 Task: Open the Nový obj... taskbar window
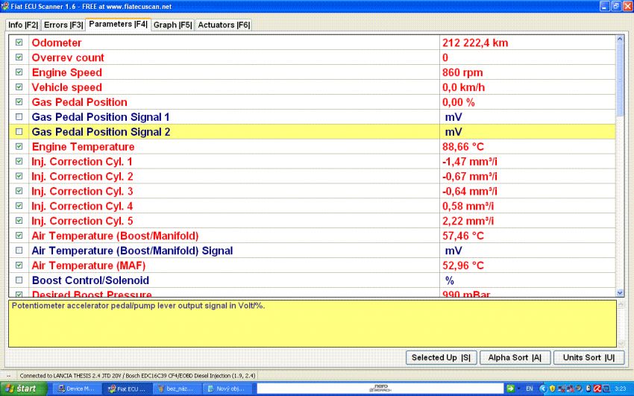(227, 389)
